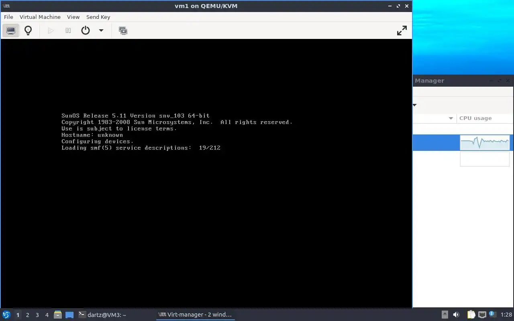Screen dimensions: 514x321
Task: Switch to desktop workspace 1
Action: coord(18,315)
